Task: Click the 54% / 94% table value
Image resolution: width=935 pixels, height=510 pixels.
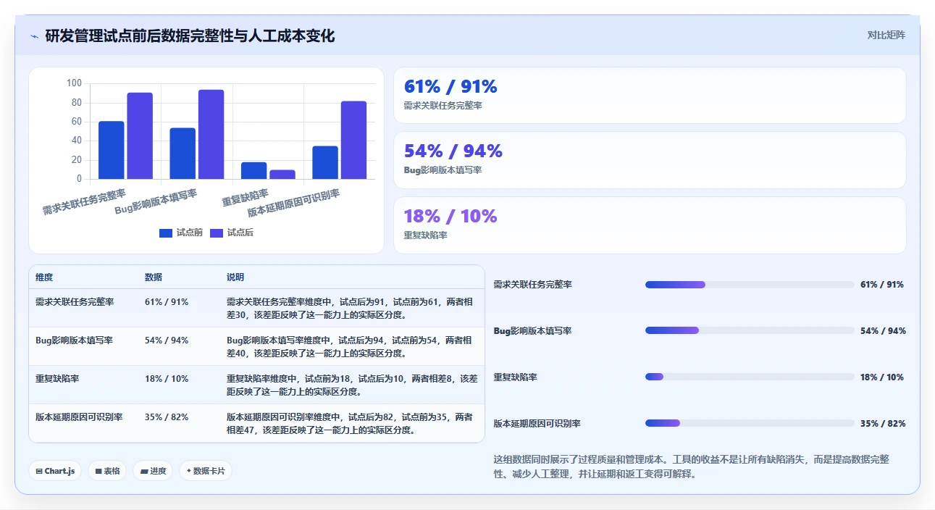Action: point(167,340)
